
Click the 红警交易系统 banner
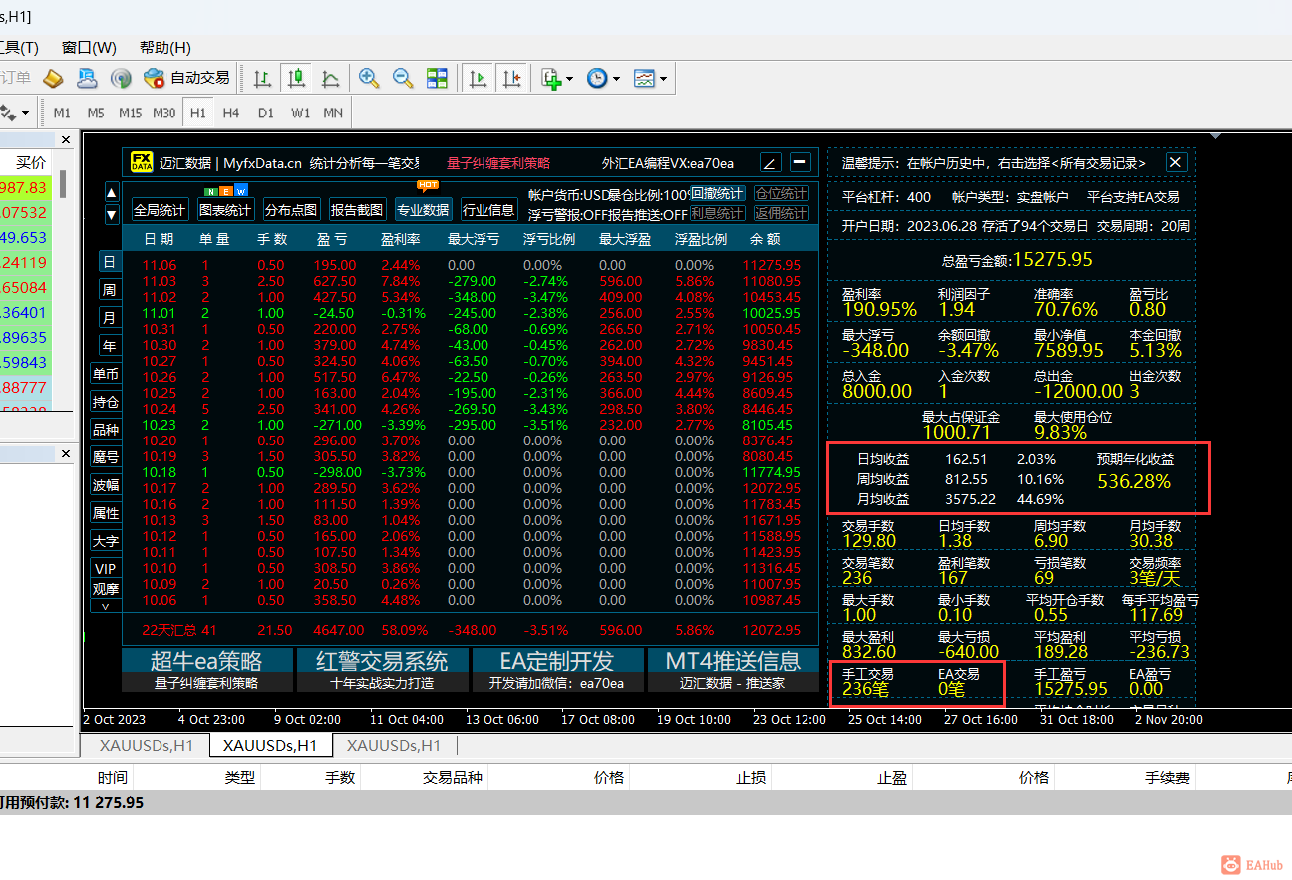click(383, 669)
